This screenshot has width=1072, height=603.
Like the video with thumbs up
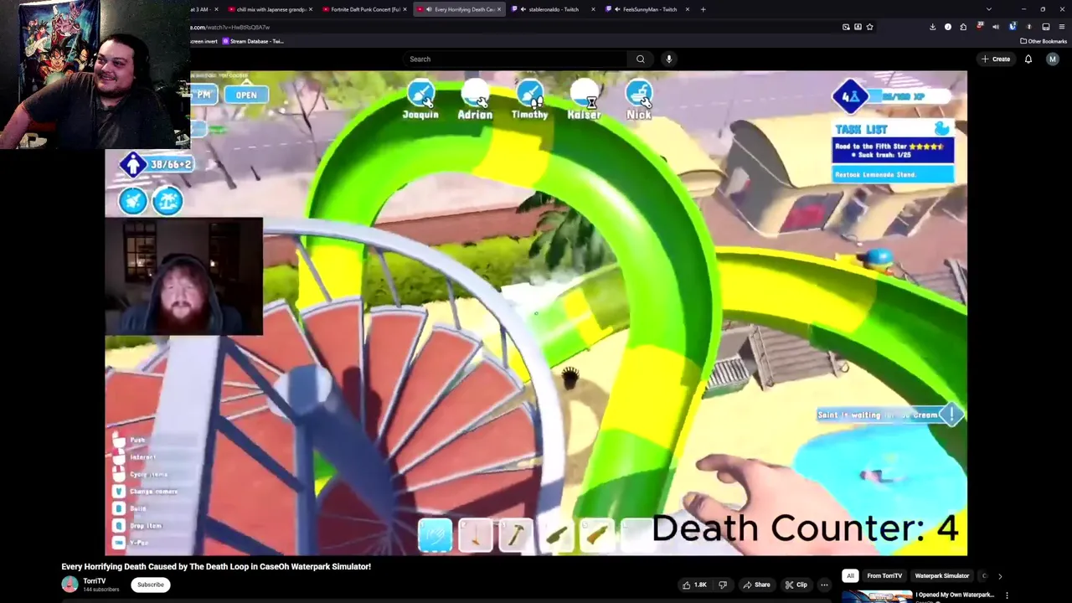coord(695,585)
